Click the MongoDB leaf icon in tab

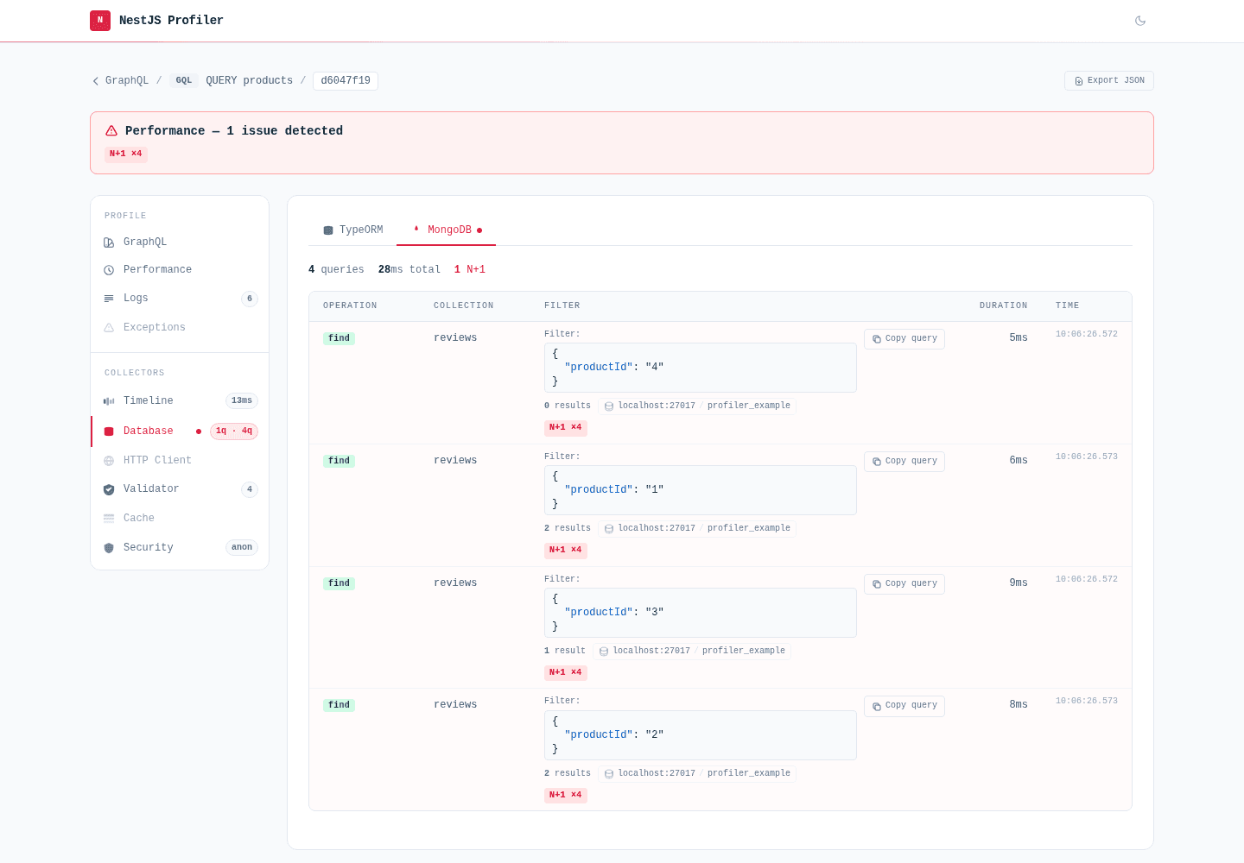[416, 230]
